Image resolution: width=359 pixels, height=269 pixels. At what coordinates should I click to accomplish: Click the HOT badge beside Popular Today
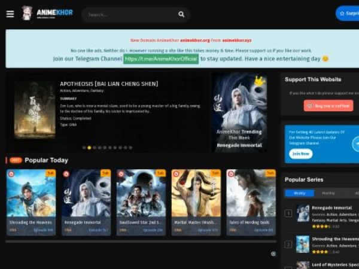(x=16, y=160)
